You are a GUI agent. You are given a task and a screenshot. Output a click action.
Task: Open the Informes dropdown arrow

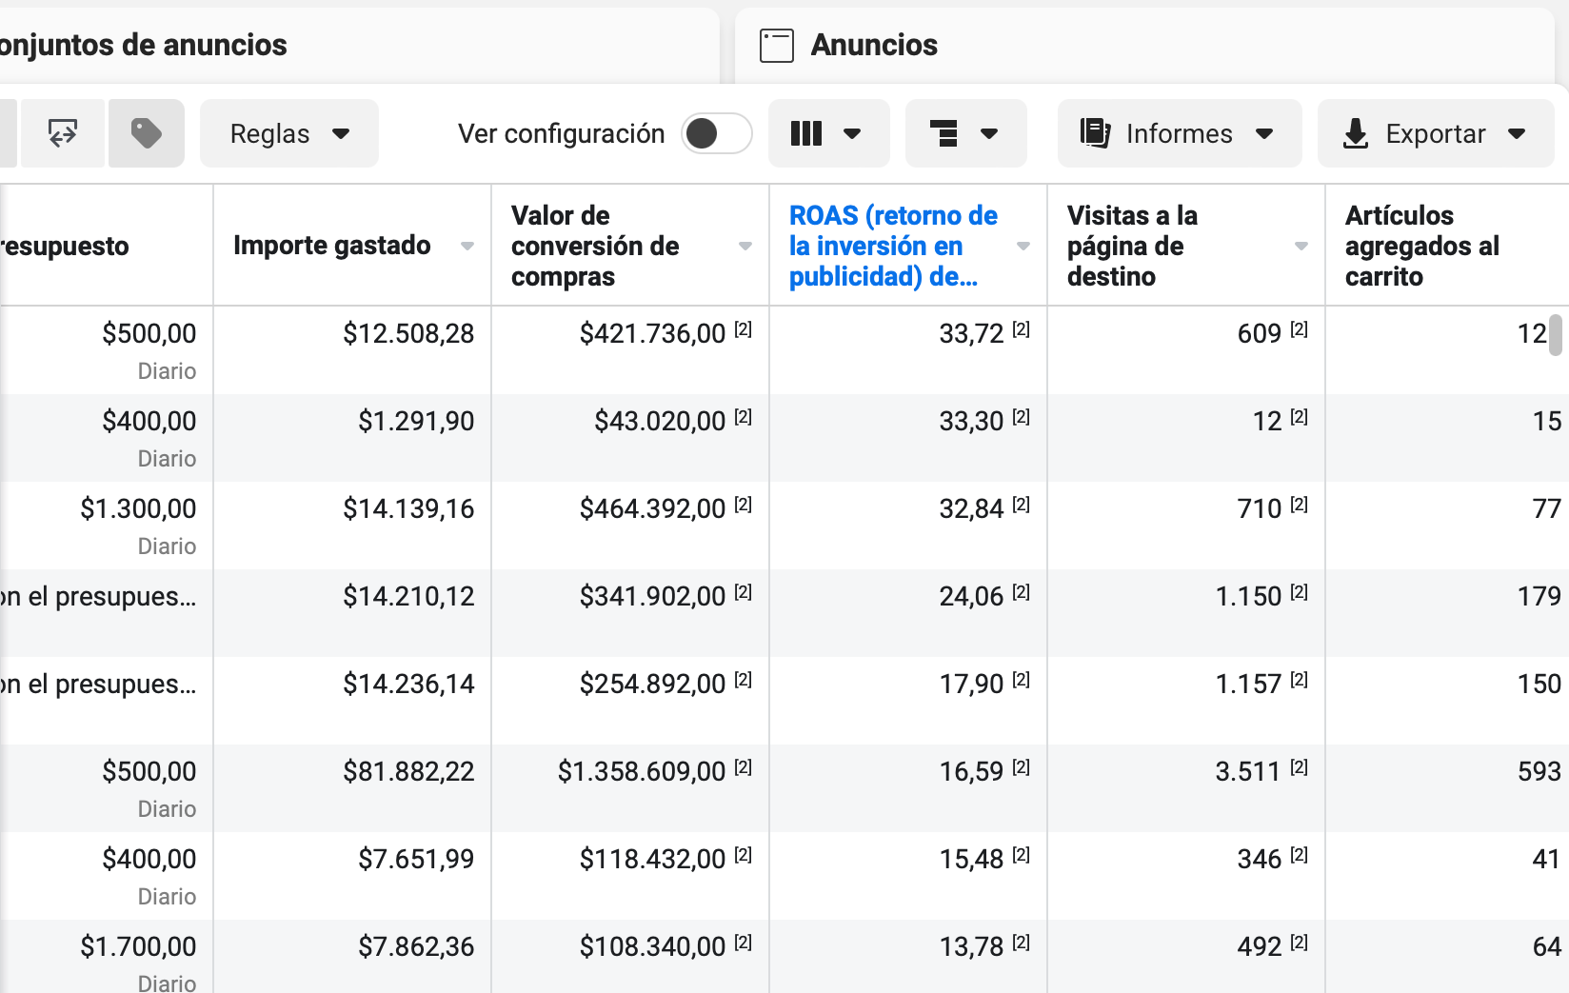tap(1265, 133)
